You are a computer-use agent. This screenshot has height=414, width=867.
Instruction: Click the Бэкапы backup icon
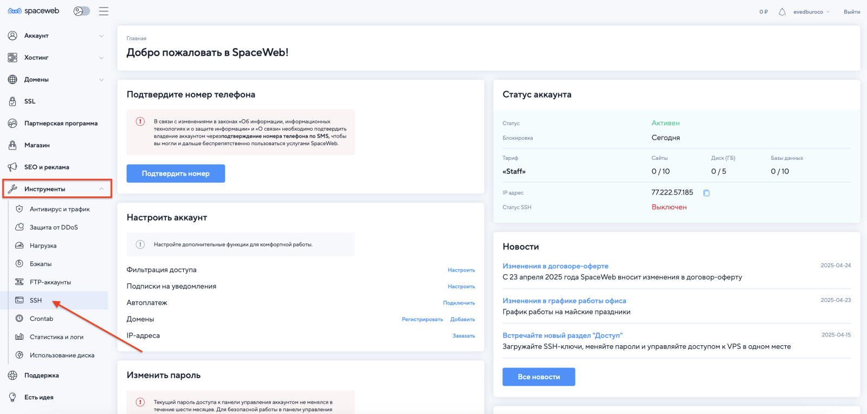pyautogui.click(x=20, y=264)
